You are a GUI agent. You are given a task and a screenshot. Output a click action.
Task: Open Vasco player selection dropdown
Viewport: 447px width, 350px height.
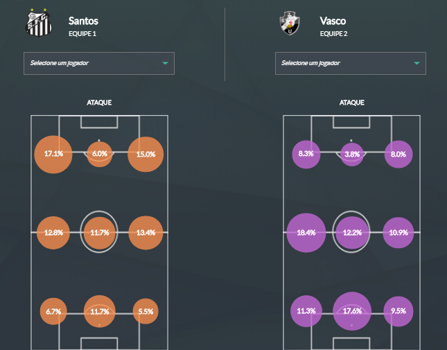(x=350, y=63)
